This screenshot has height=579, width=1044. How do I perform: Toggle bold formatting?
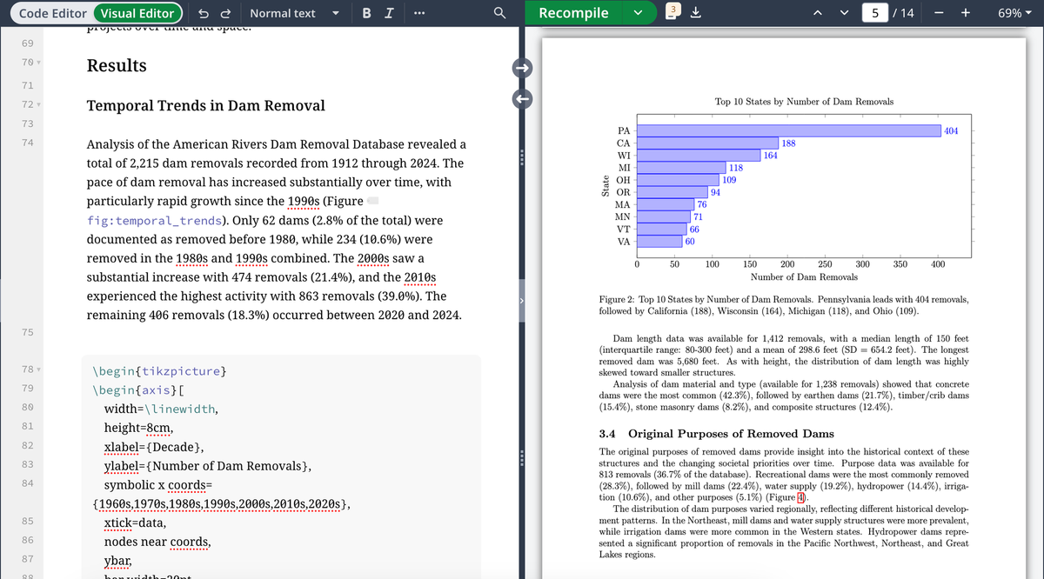365,13
